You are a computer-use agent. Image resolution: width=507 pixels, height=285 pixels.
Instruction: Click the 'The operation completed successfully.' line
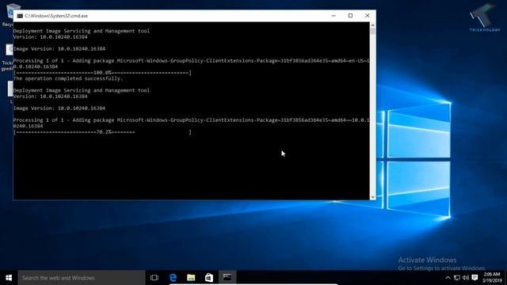pos(68,78)
